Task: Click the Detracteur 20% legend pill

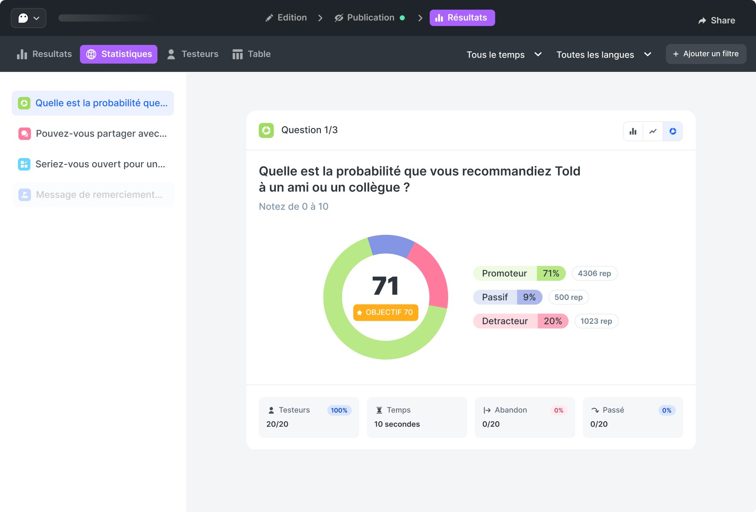Action: coord(520,321)
